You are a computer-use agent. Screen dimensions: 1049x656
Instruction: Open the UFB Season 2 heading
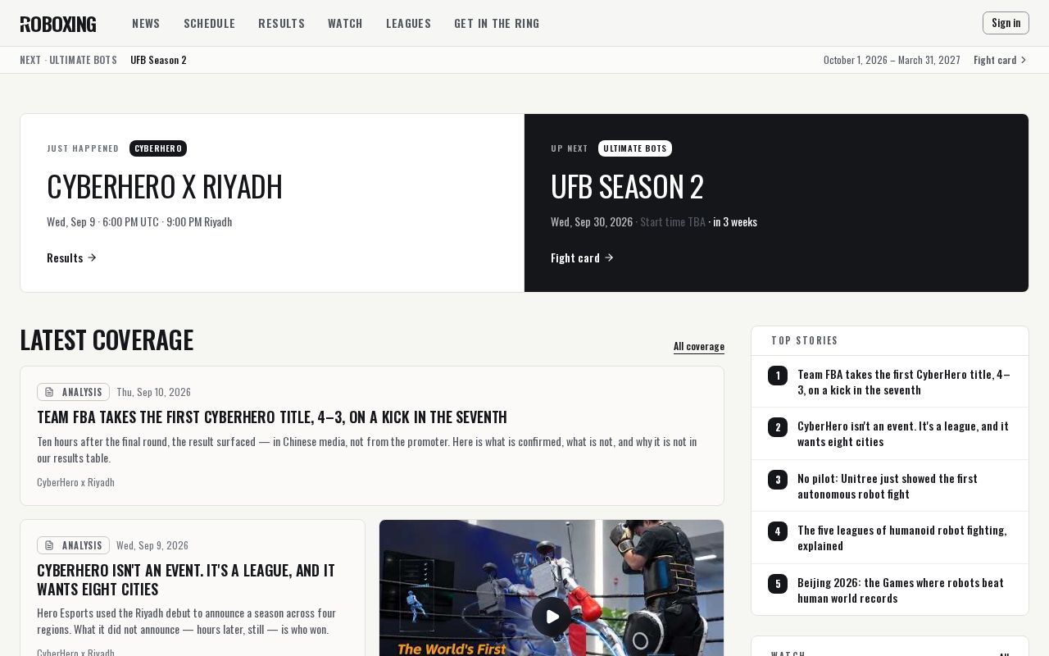pos(627,186)
